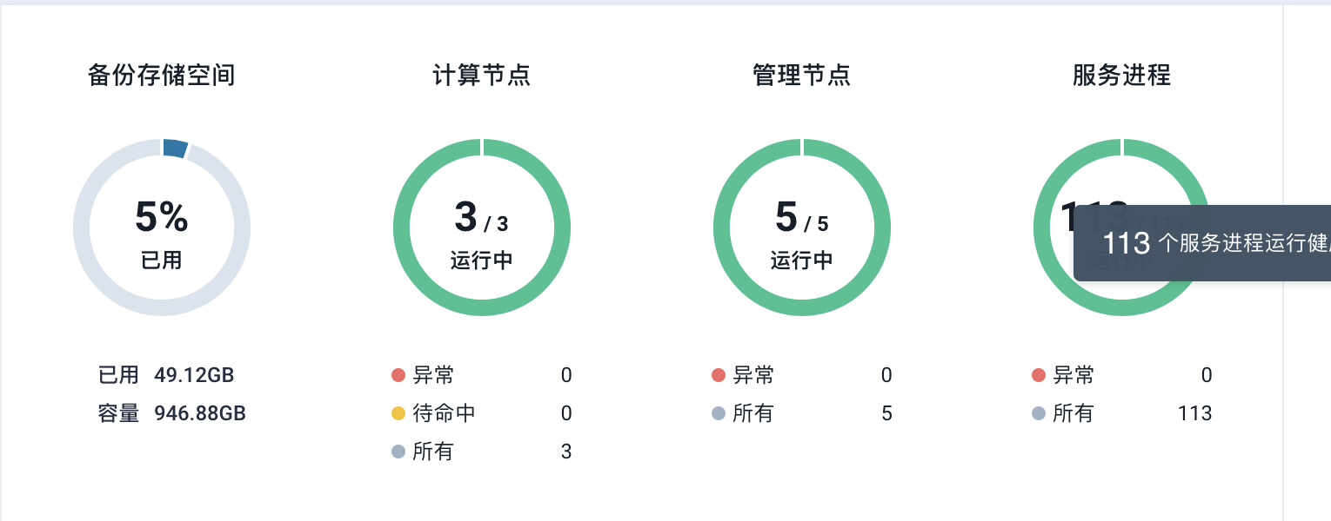Click the 待命中 legend label
Viewport: 1331px width, 521px height.
tap(444, 413)
